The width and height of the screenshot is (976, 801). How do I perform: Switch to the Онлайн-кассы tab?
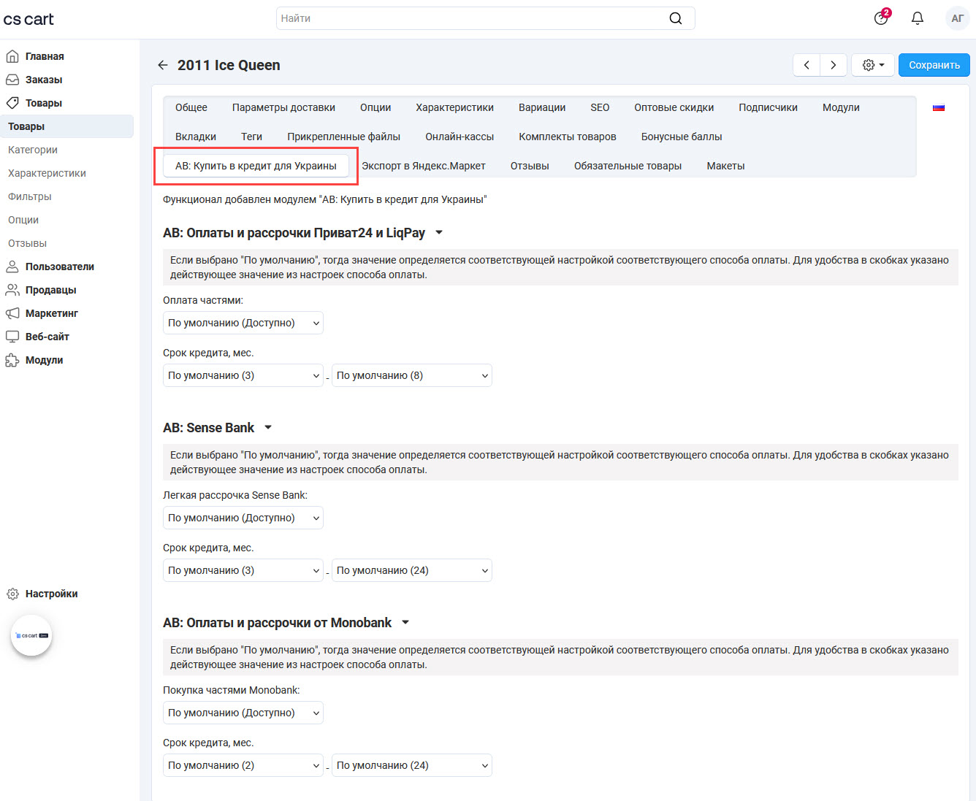click(460, 137)
